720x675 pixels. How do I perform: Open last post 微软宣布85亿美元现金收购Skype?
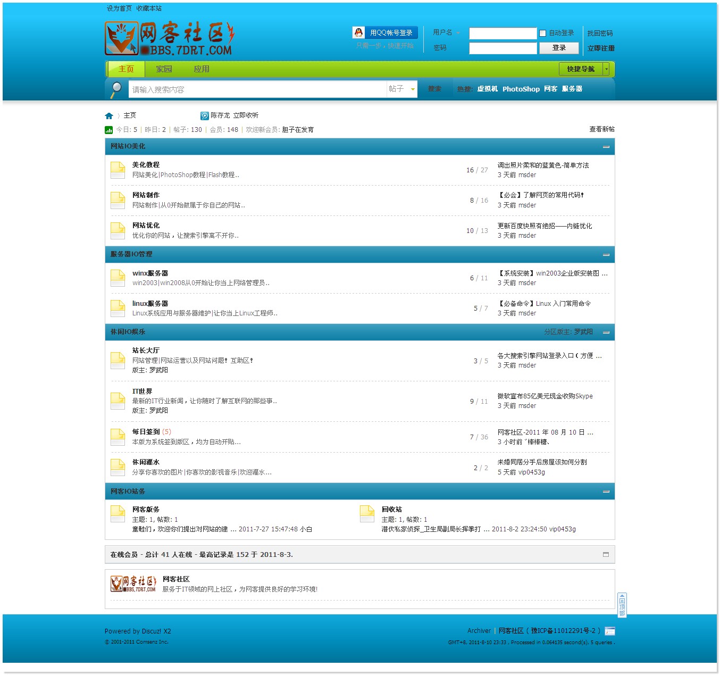point(545,396)
